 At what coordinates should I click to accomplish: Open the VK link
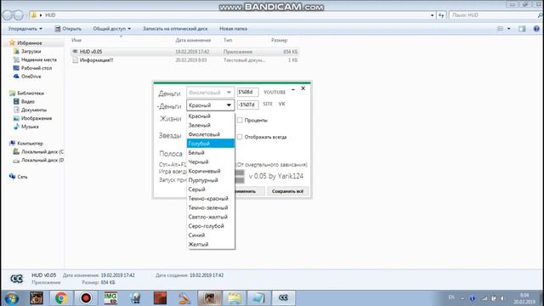click(281, 104)
